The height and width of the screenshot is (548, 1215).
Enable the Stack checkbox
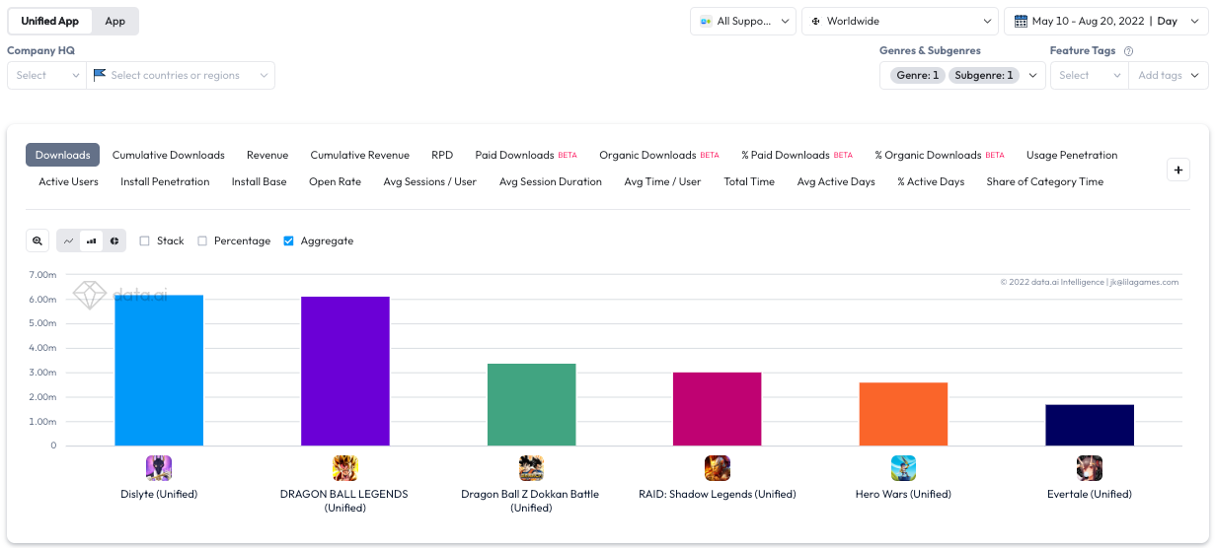coord(144,240)
